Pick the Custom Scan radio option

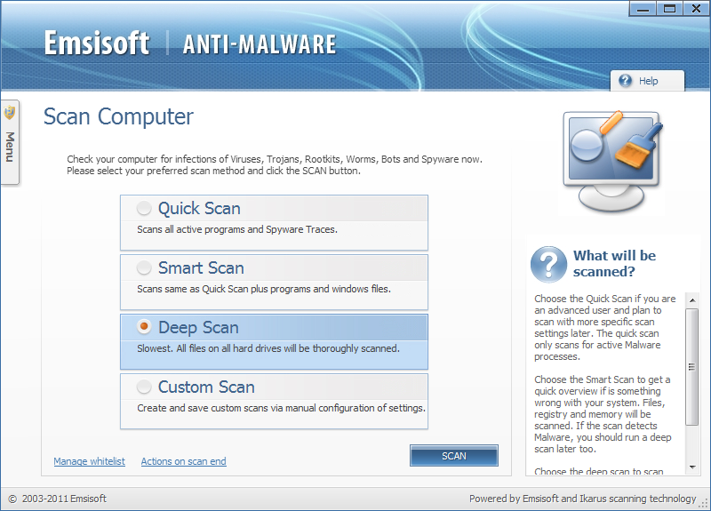click(x=144, y=387)
